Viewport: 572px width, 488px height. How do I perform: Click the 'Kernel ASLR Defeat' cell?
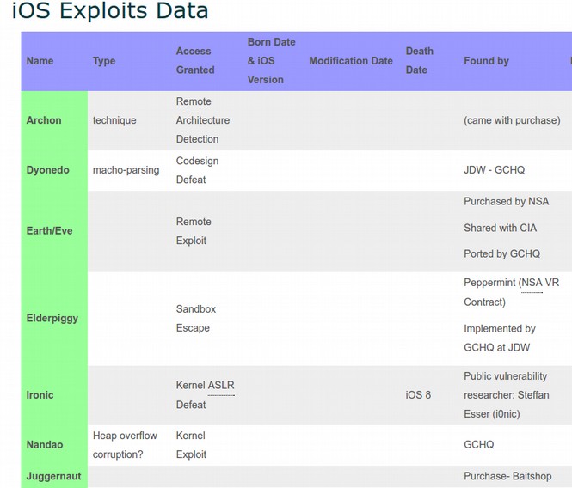[x=206, y=395]
